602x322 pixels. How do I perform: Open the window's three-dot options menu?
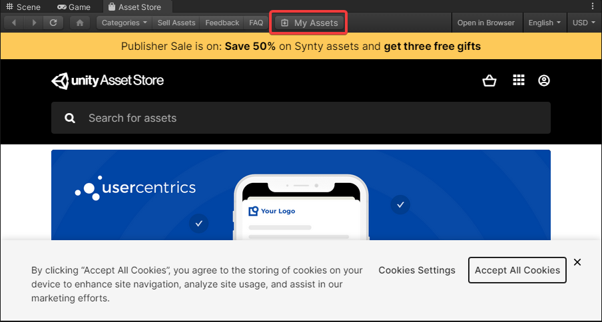[593, 6]
